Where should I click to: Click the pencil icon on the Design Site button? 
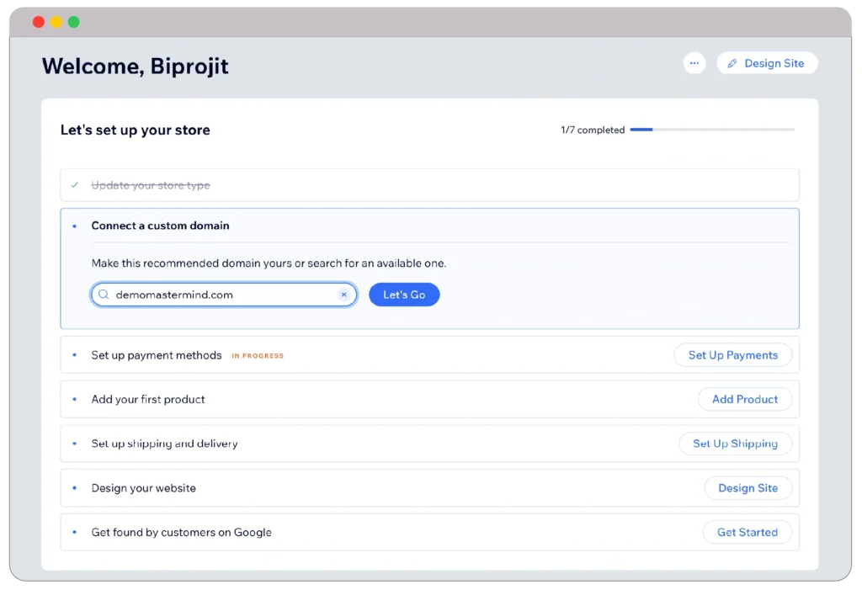pos(735,62)
